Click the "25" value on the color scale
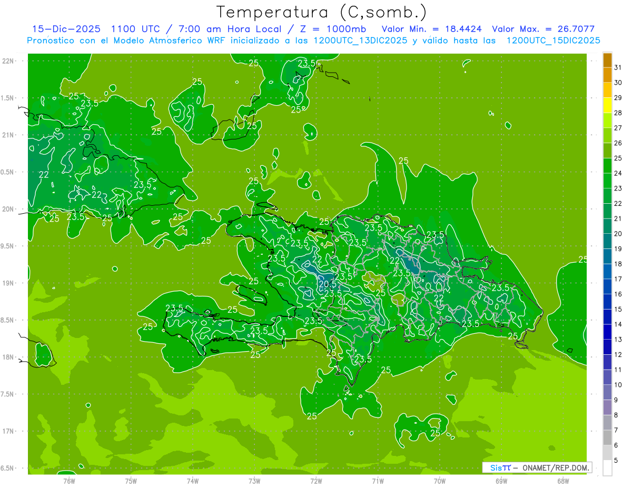The width and height of the screenshot is (632, 488). pyautogui.click(x=618, y=158)
